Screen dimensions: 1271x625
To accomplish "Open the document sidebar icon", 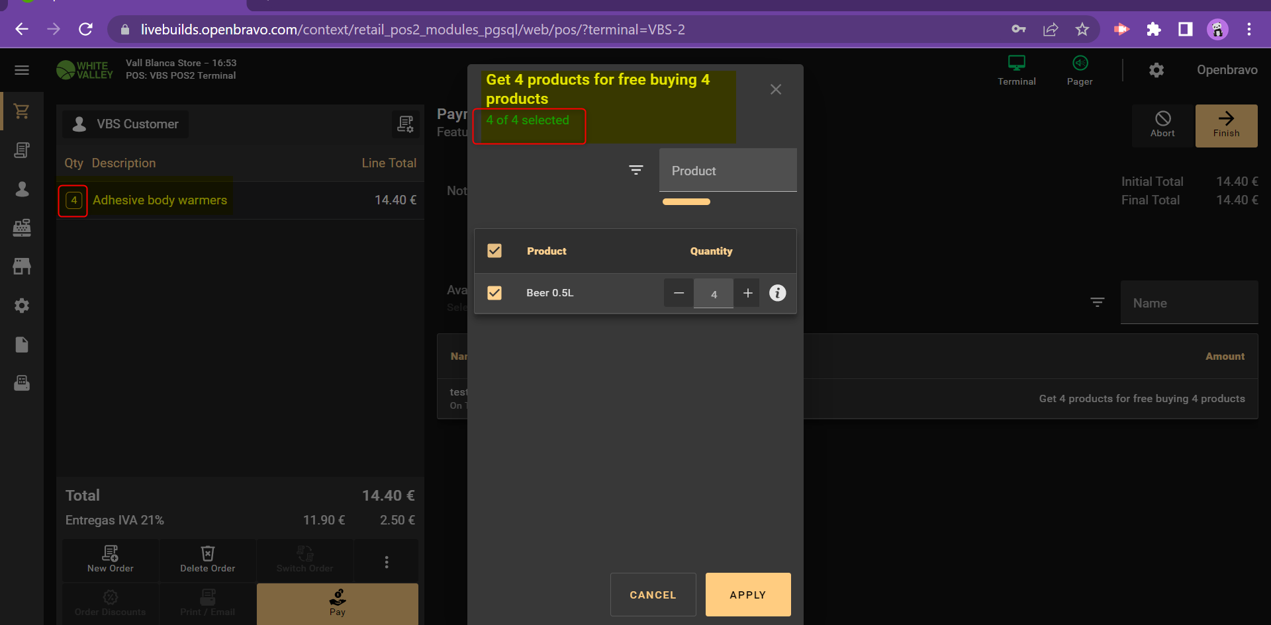I will pyautogui.click(x=22, y=345).
